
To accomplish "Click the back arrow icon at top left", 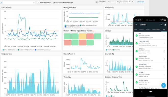I will pyautogui.click(x=1, y=3).
